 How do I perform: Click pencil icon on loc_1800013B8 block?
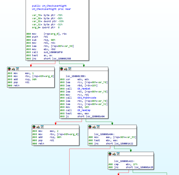point(66,69)
